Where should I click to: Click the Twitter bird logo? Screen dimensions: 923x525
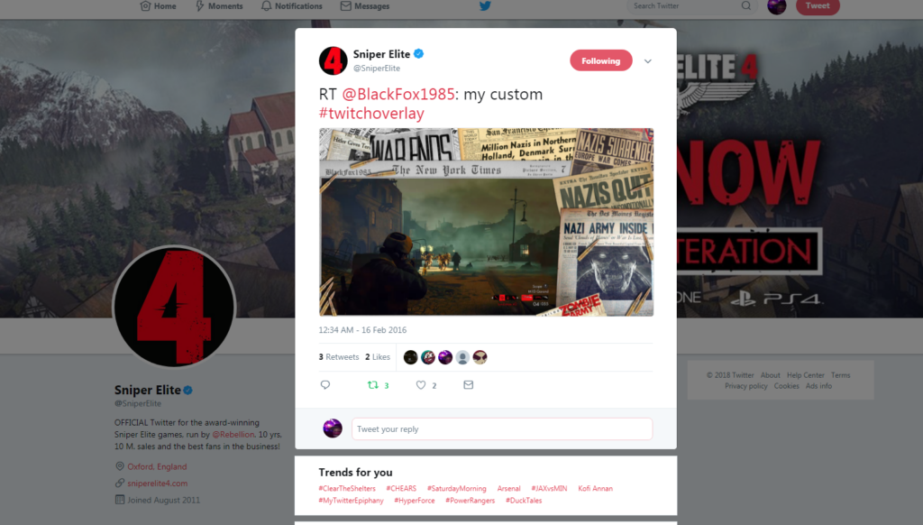[485, 6]
